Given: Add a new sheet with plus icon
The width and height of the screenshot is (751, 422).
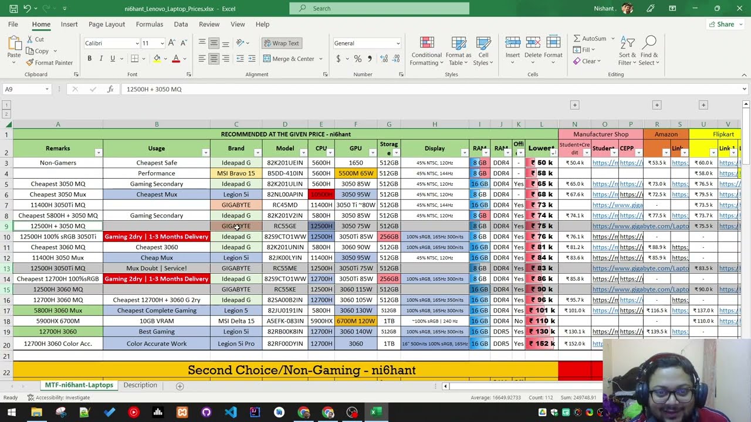Looking at the screenshot, I should [180, 386].
